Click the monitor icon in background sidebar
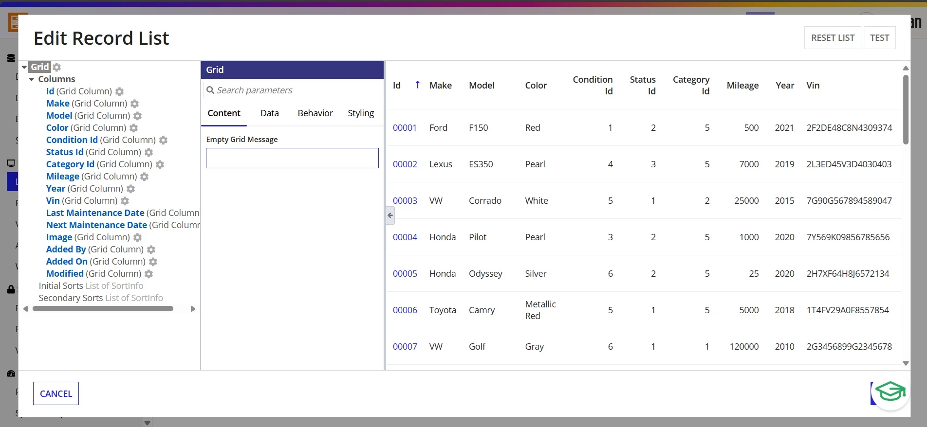The image size is (927, 427). point(11,163)
